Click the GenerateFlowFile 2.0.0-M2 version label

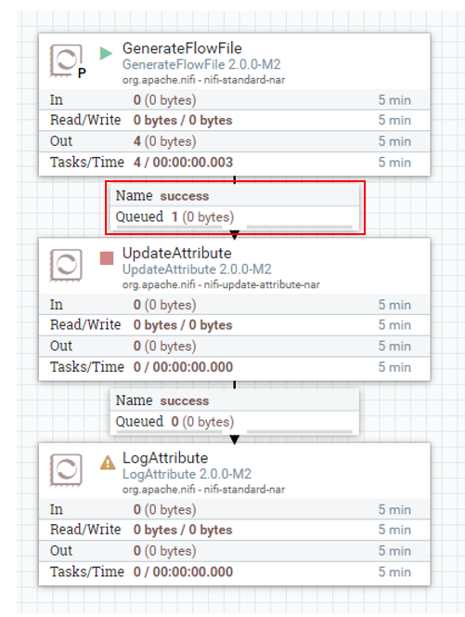coord(201,64)
